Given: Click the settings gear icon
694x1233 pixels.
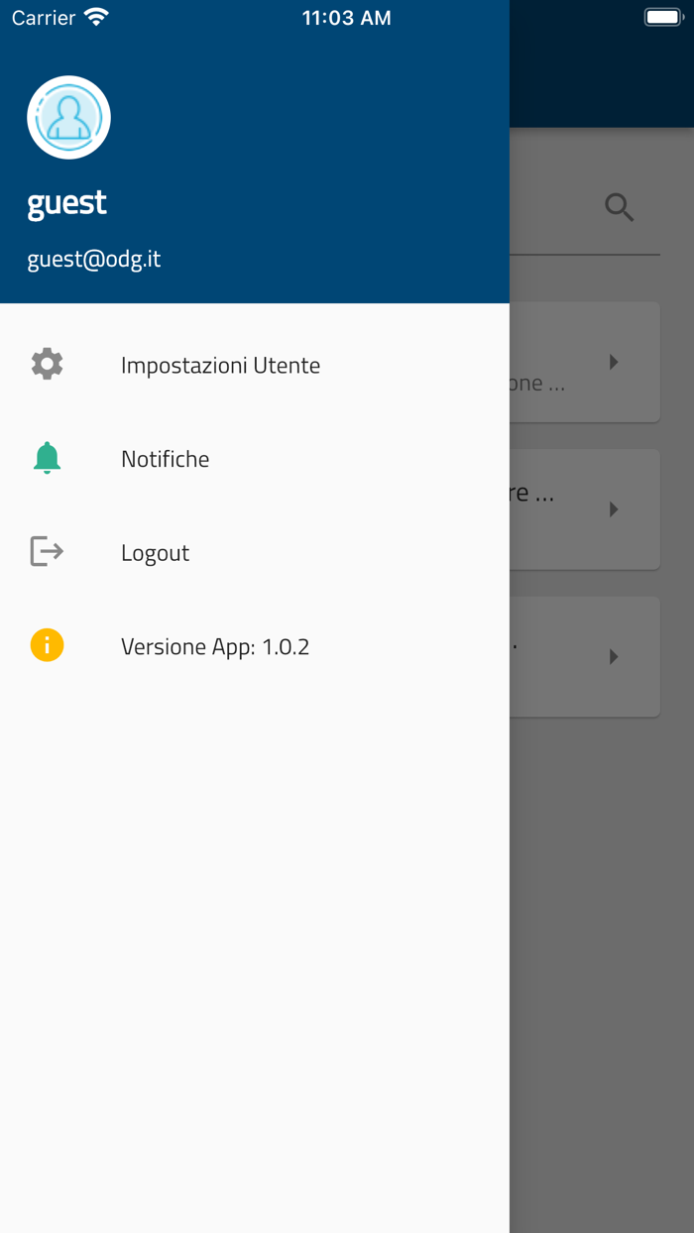Looking at the screenshot, I should click(x=47, y=364).
